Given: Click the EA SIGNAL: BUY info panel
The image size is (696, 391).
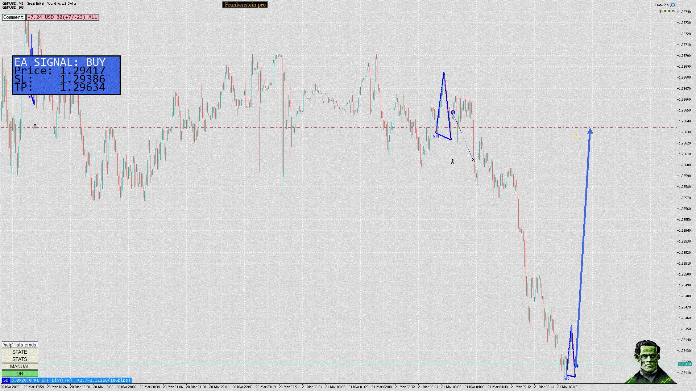Looking at the screenshot, I should click(x=66, y=75).
